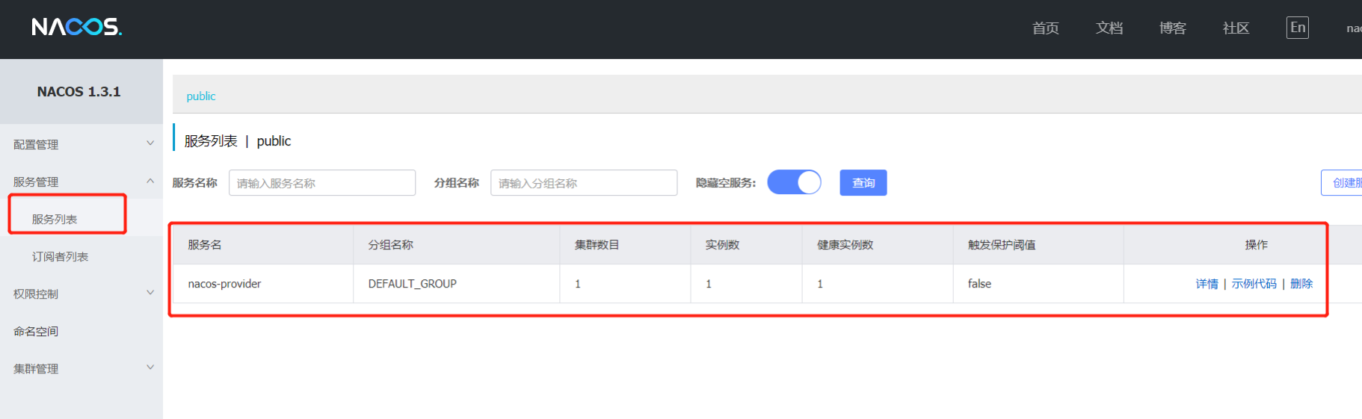Click the 实例数 column header

tap(746, 245)
